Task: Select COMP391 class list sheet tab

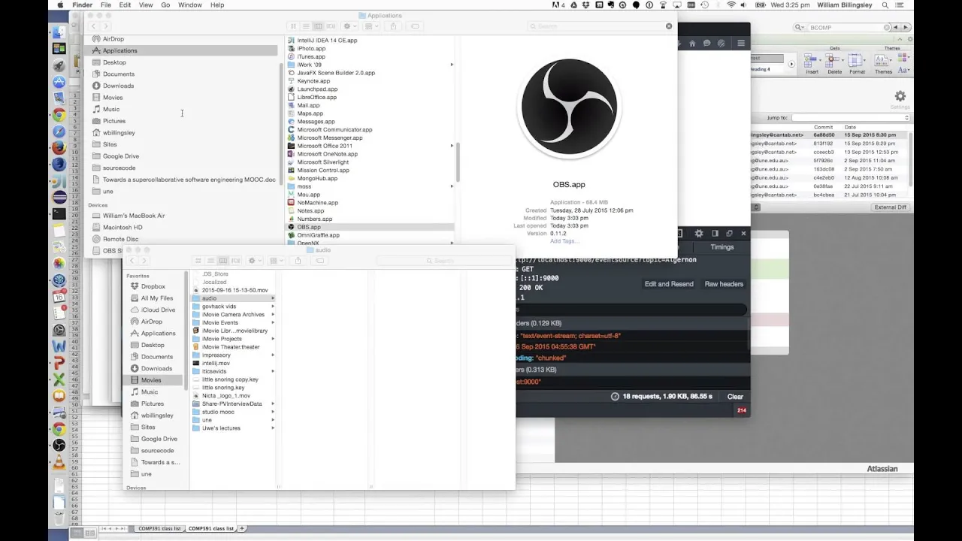Action: tap(159, 528)
